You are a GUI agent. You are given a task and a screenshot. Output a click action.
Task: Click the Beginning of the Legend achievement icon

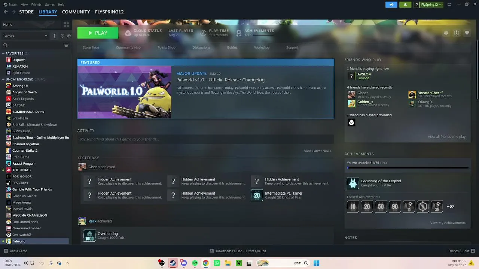[x=353, y=183]
